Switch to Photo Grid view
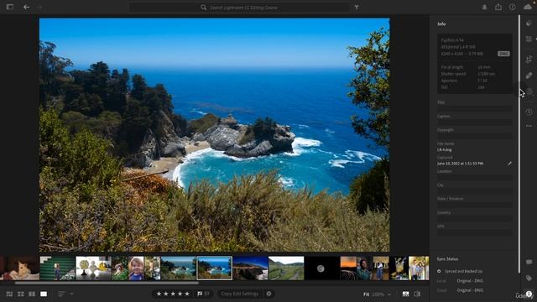This screenshot has height=302, width=537. click(9, 294)
